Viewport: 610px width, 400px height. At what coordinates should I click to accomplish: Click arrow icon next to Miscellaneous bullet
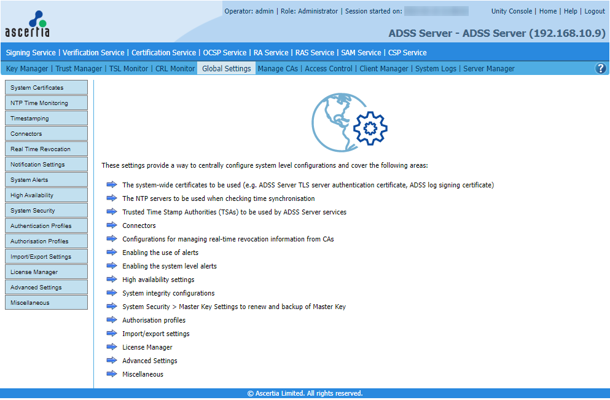(x=111, y=374)
